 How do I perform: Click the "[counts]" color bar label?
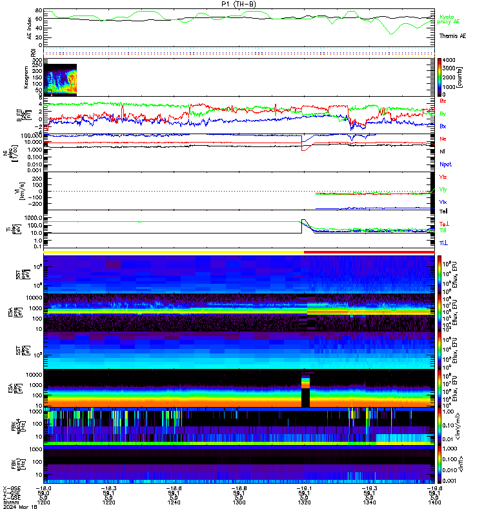[x=460, y=77]
